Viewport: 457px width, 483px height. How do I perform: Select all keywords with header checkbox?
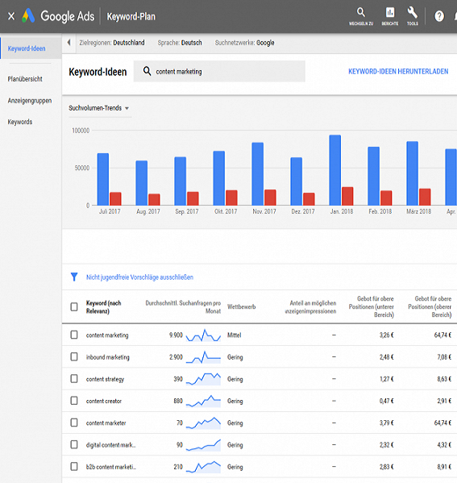point(74,306)
